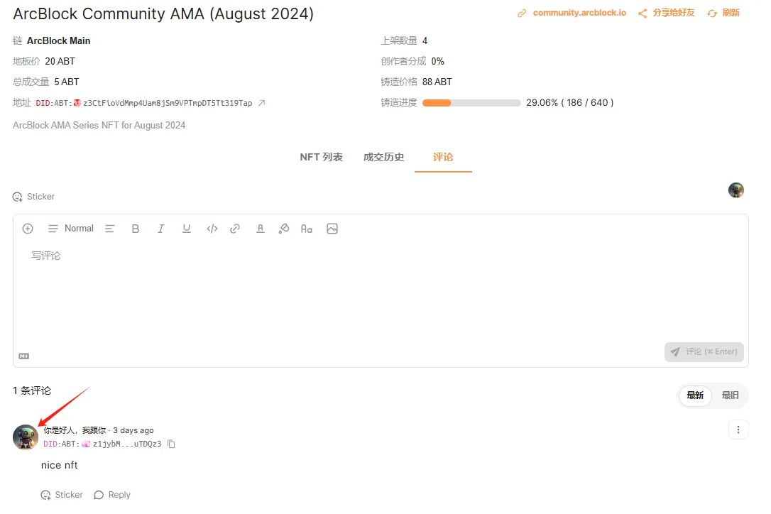Submit comment with the send button

point(704,351)
